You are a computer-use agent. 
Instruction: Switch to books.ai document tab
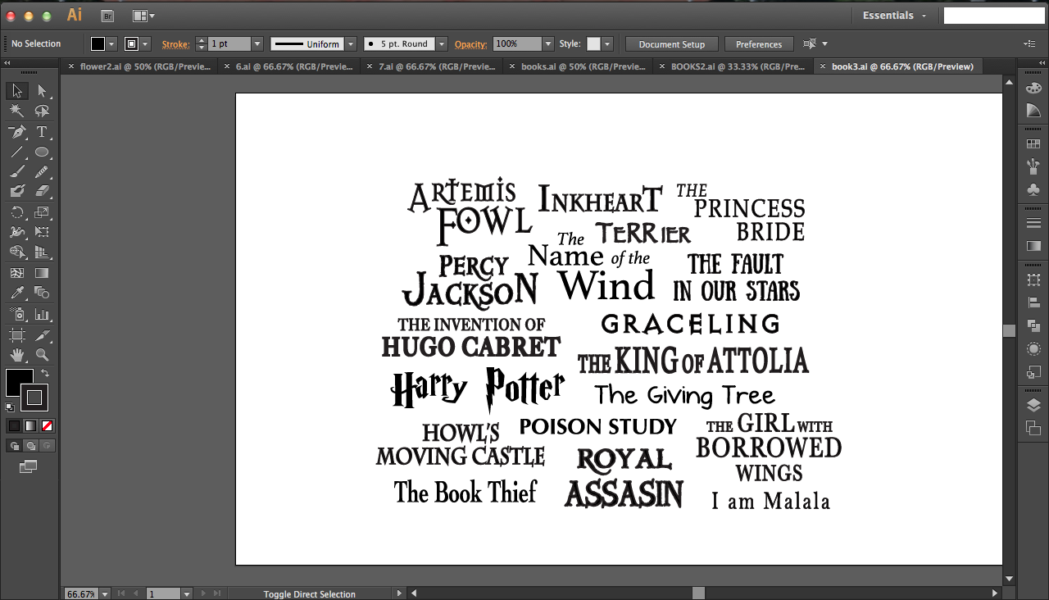tap(578, 66)
